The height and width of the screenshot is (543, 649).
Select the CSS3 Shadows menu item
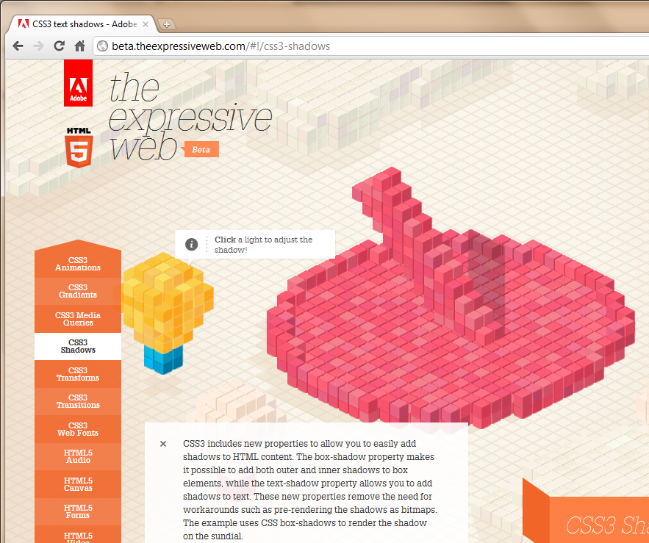78,346
